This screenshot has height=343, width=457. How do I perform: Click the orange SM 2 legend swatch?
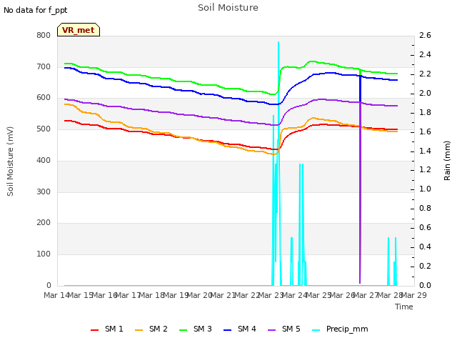coord(139,330)
